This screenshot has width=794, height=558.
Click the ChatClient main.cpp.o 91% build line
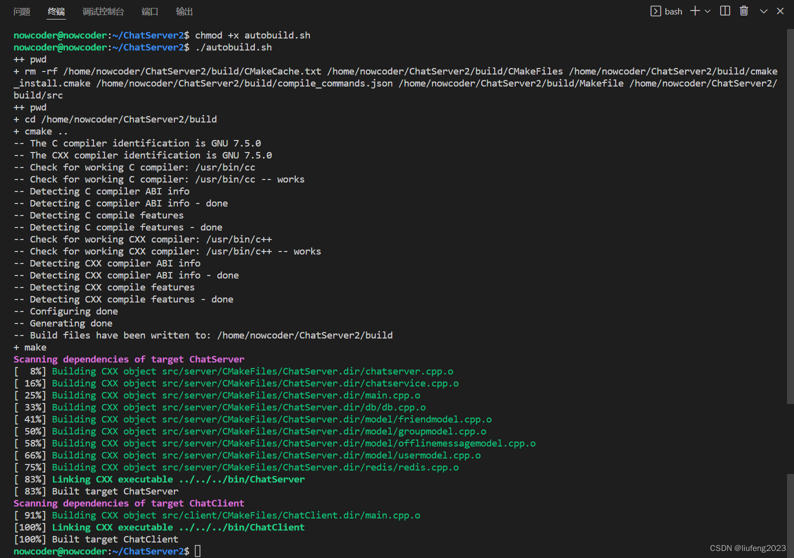pyautogui.click(x=217, y=515)
